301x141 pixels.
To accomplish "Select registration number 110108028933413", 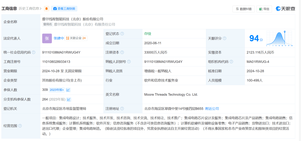I will pyautogui.click(x=56, y=62).
